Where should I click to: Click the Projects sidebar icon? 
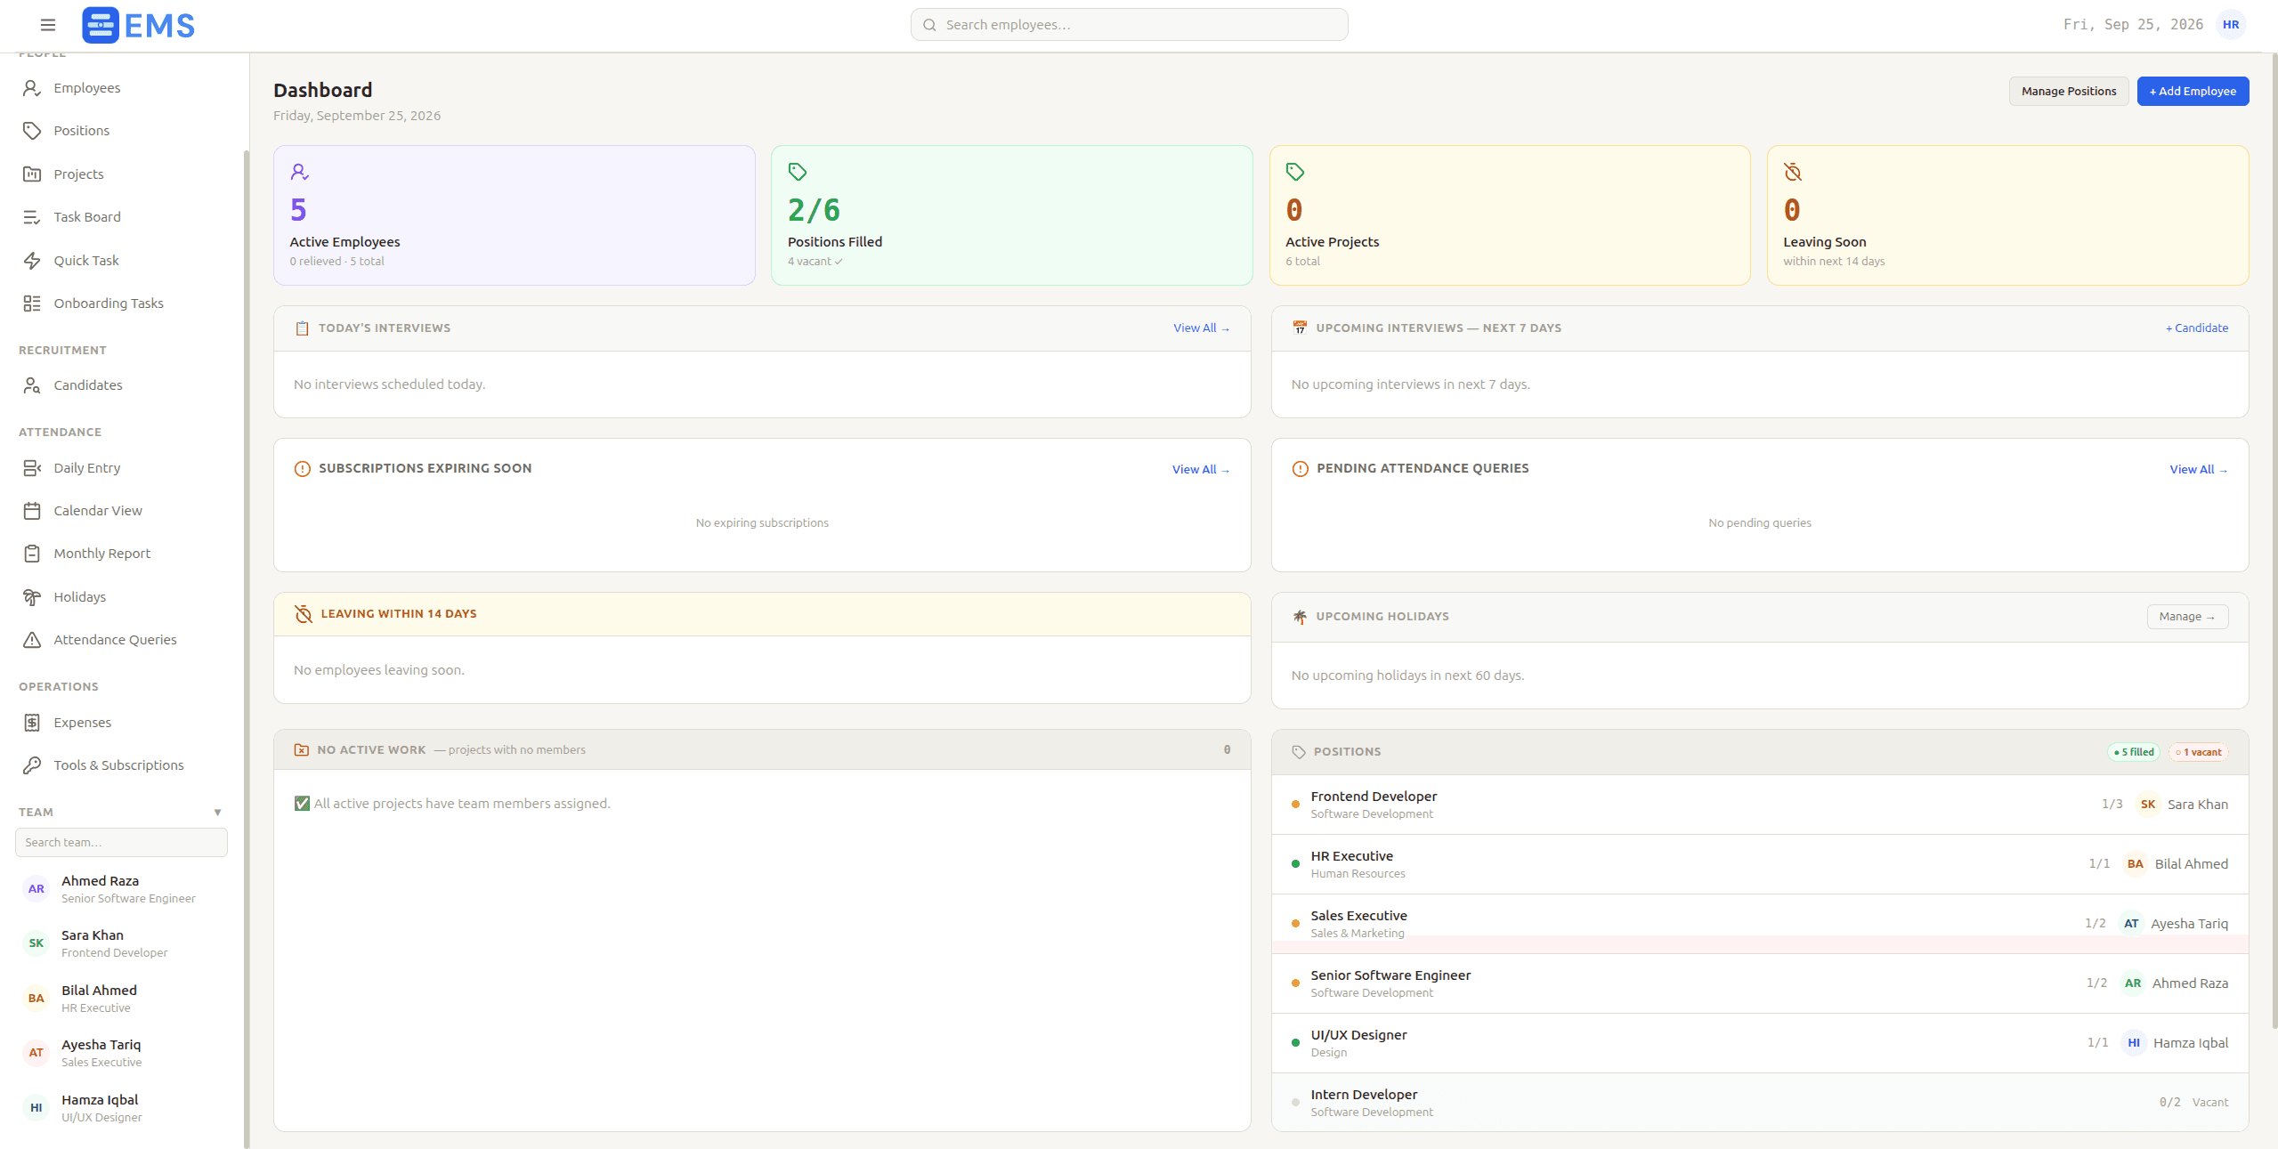[32, 174]
